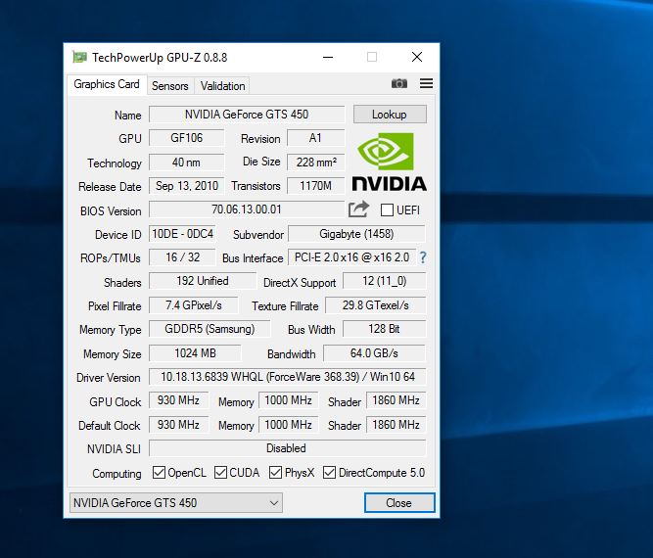
Task: Toggle the OpenCL checkbox
Action: [159, 472]
